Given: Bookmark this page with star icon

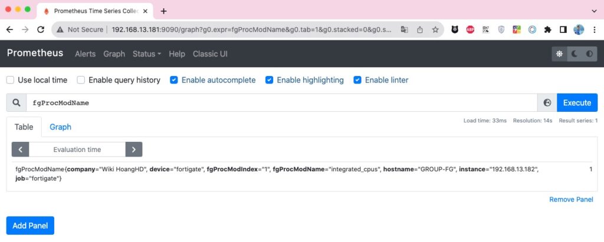Looking at the screenshot, I should point(435,29).
